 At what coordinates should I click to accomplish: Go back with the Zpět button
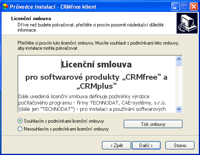[116, 146]
